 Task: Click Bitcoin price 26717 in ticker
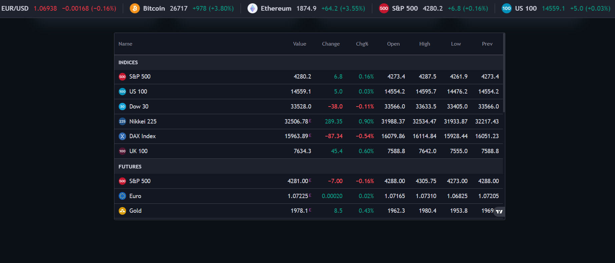[x=179, y=8]
